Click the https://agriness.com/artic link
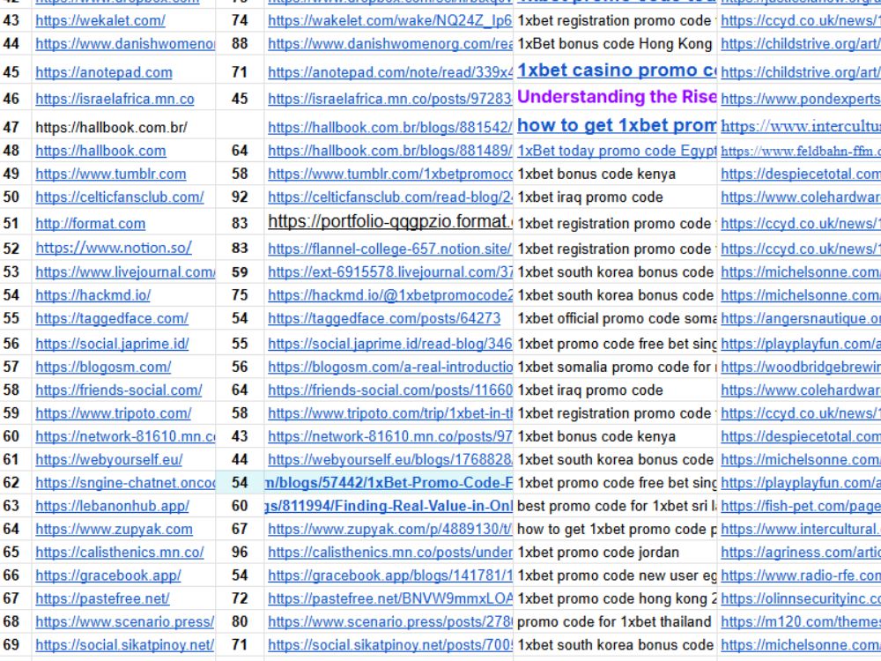Screen dimensions: 881x661 [801, 553]
